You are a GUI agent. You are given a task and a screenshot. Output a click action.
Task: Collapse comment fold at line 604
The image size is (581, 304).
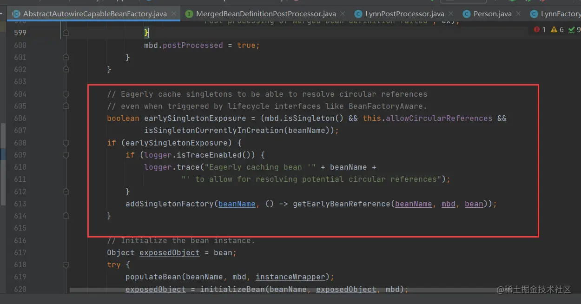point(66,94)
